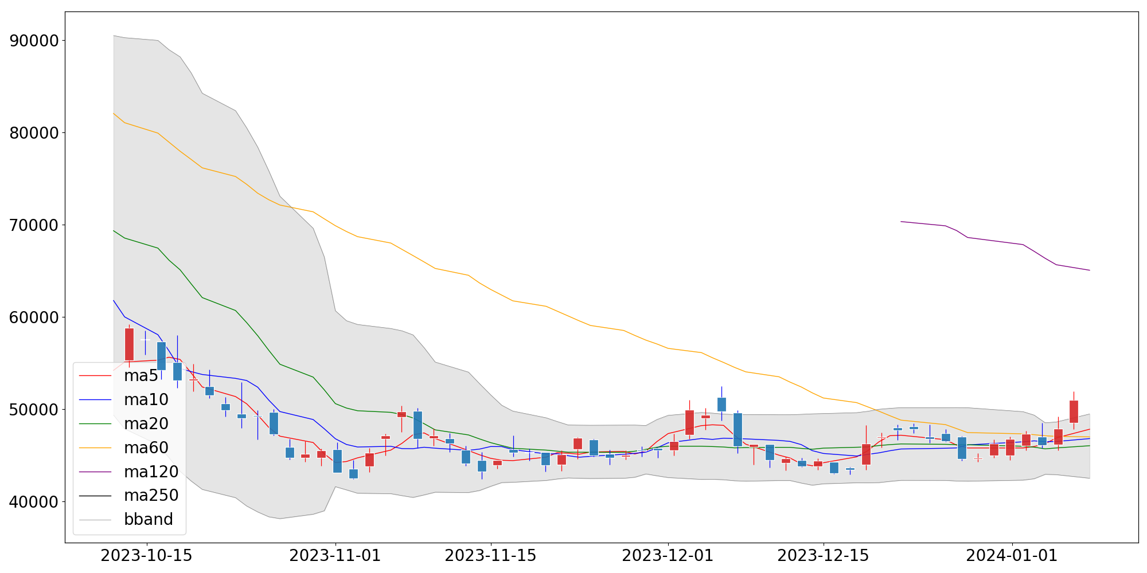Click the 2024-01-01 x-axis date label
1147x573 pixels.
pos(1012,556)
